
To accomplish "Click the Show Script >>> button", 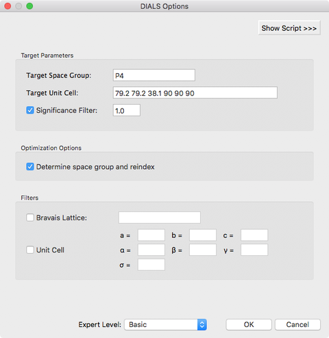I will [x=289, y=28].
